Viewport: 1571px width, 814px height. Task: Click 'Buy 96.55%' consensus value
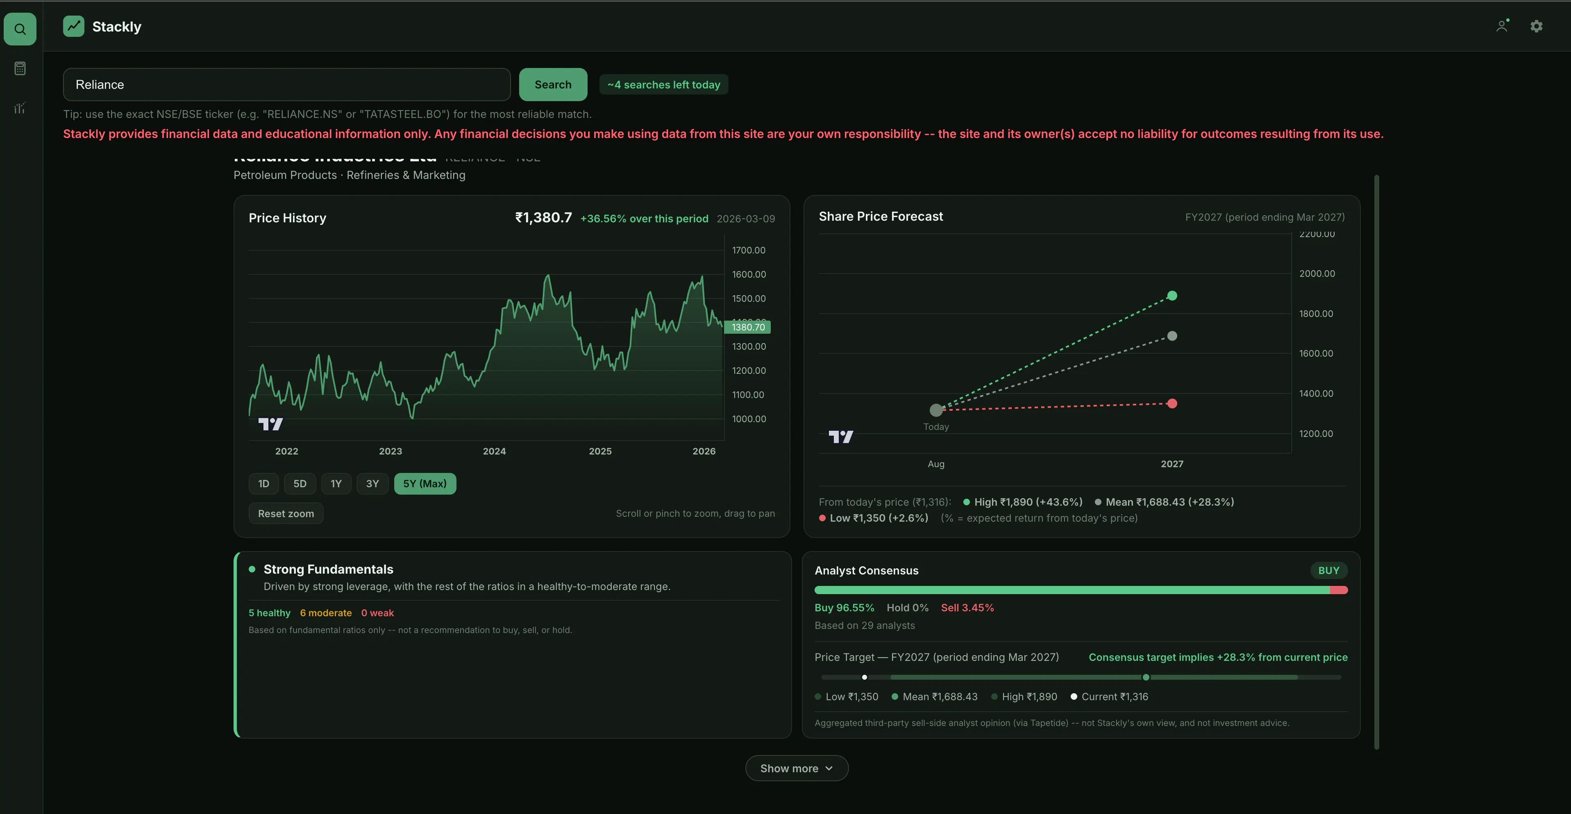(844, 608)
